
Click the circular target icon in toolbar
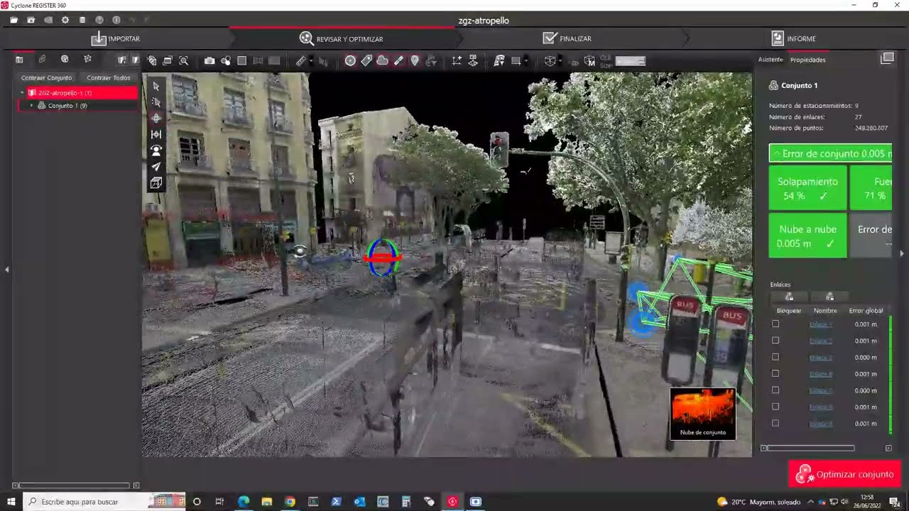point(350,61)
